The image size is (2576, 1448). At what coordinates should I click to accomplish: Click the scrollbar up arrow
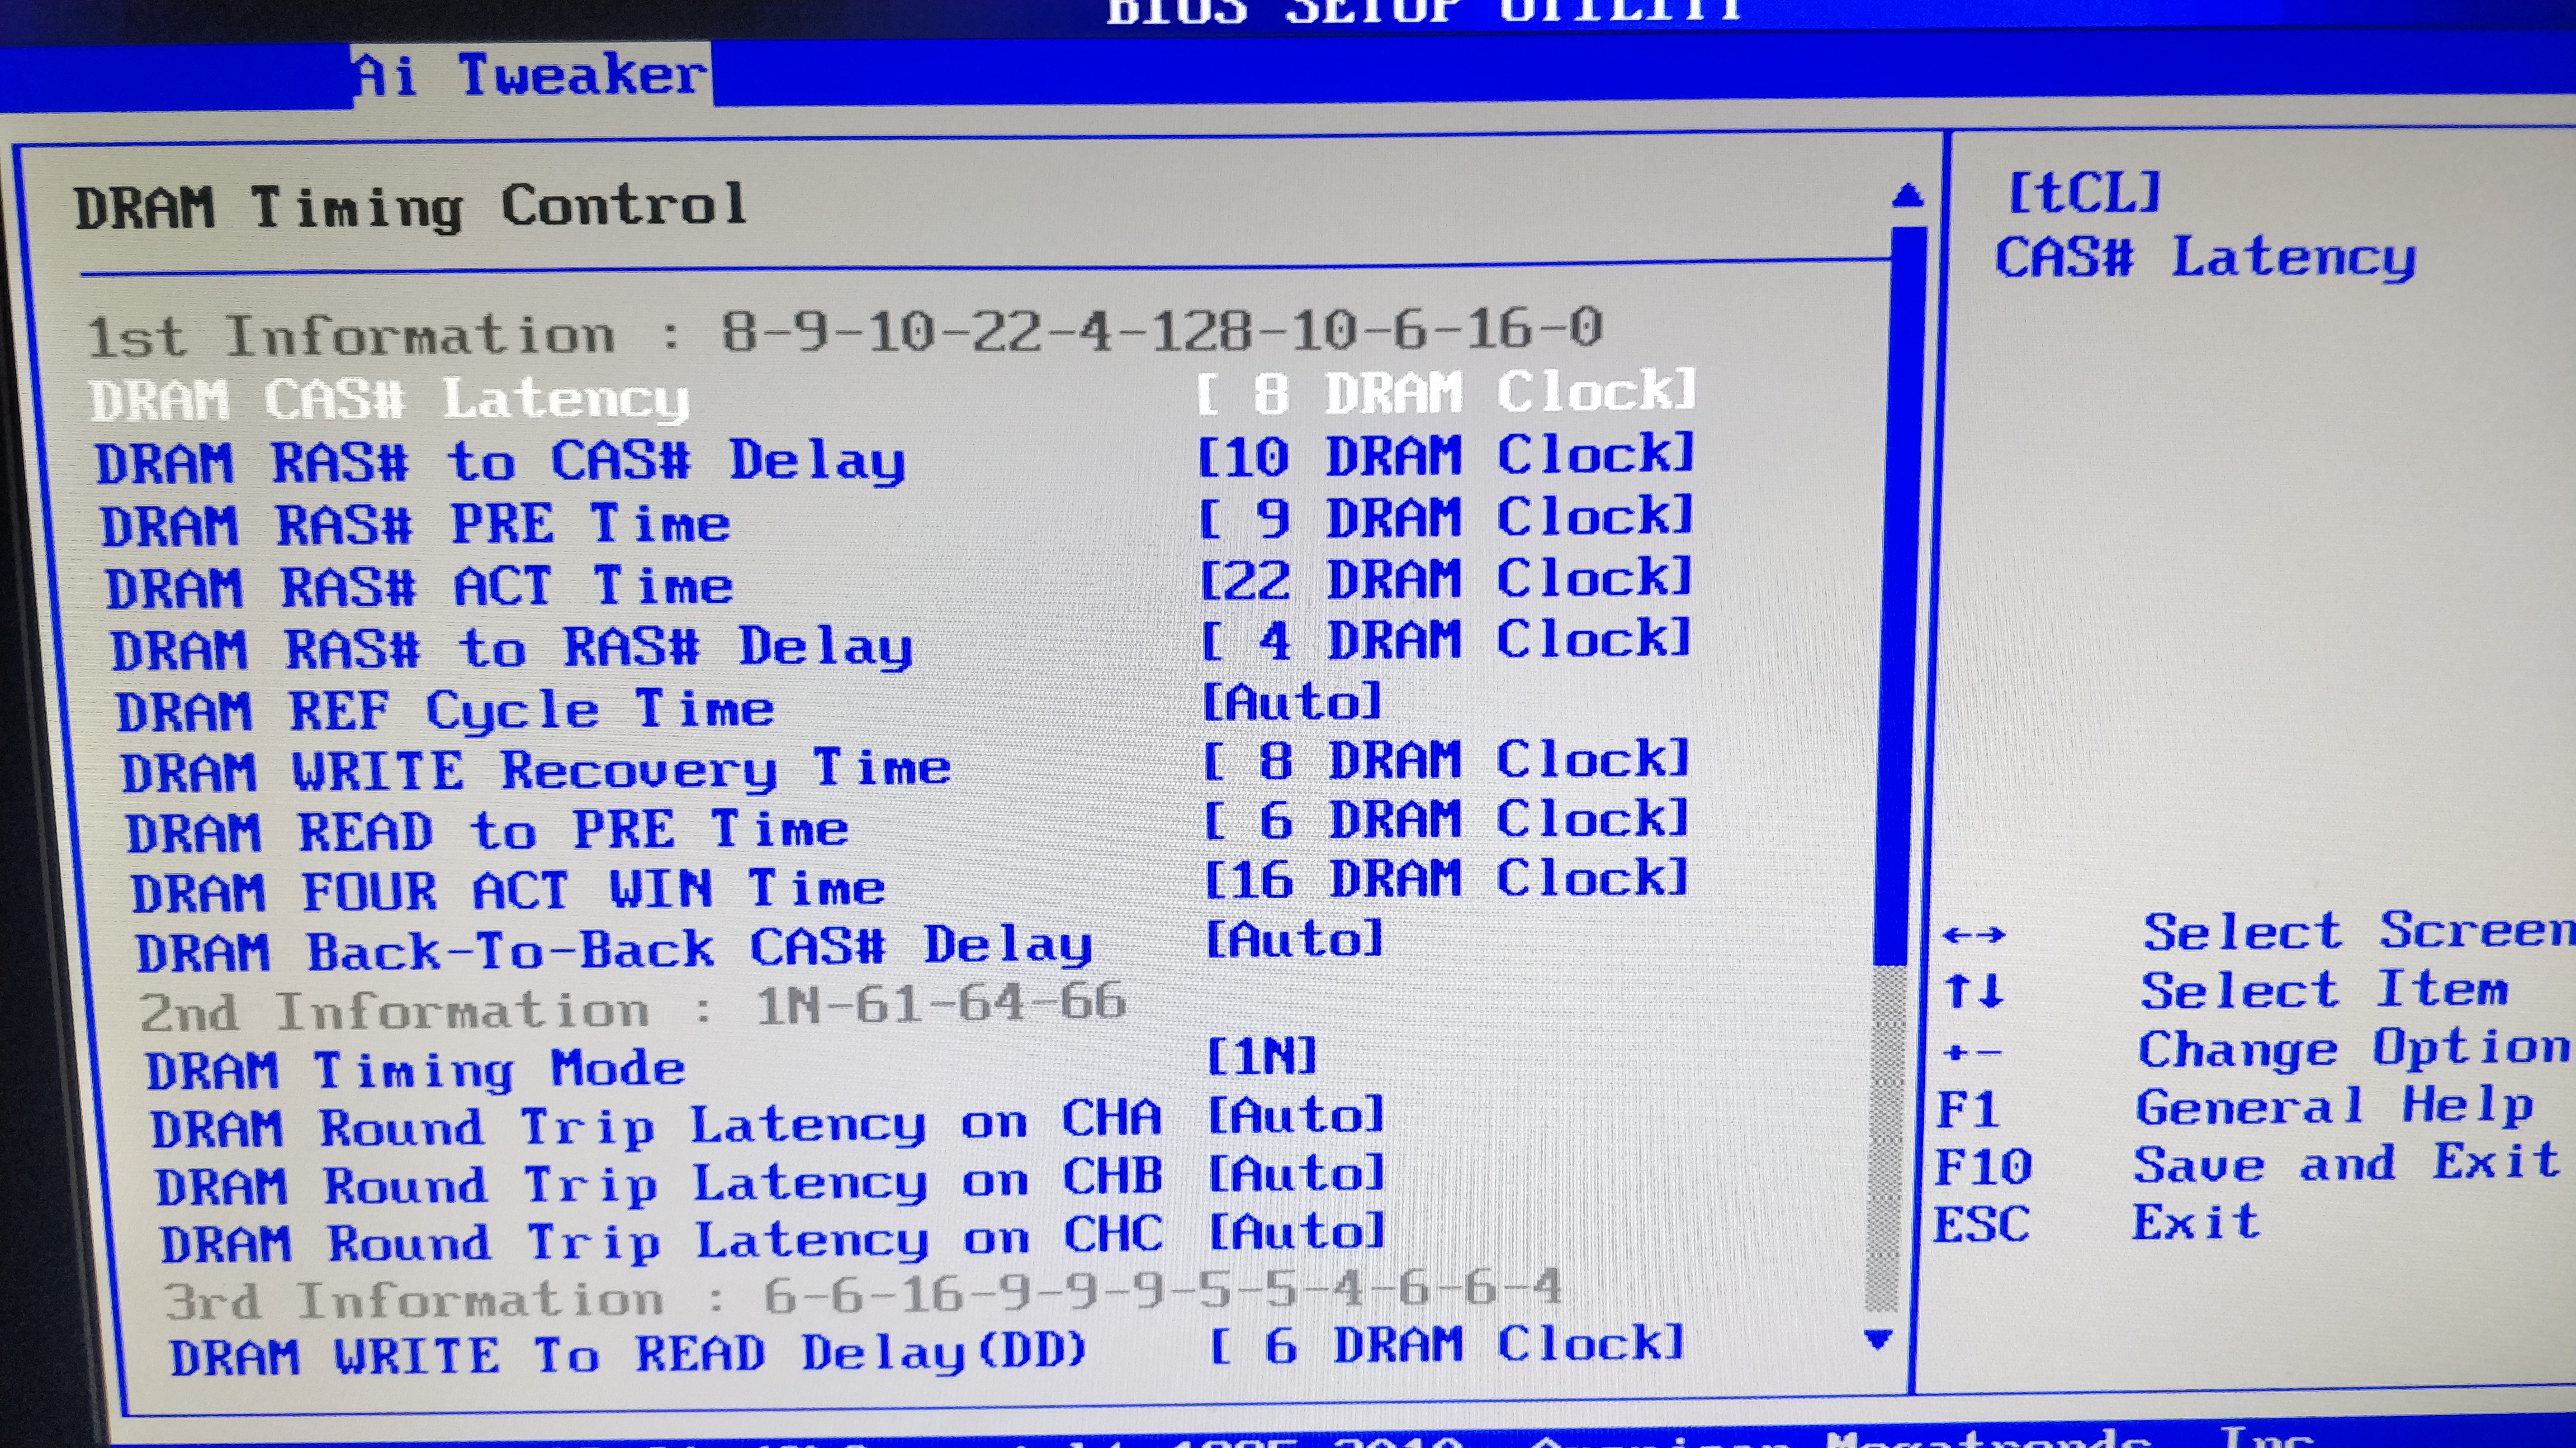pos(1907,195)
